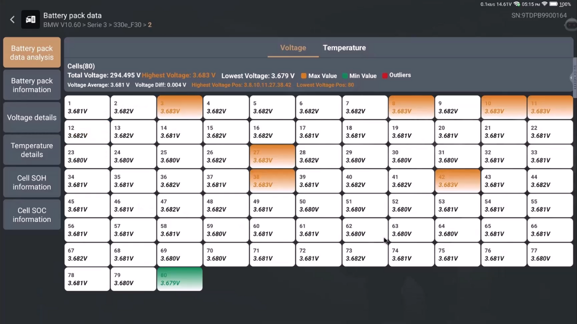Viewport: 577px width, 324px height.
Task: Click the 05:15 PM clock in status bar
Action: pos(531,4)
